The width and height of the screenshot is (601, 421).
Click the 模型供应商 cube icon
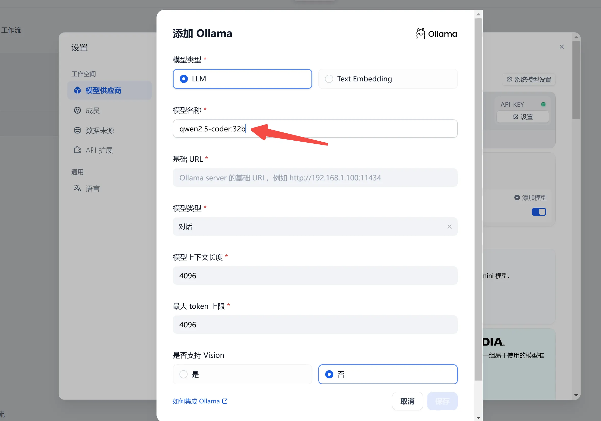pyautogui.click(x=77, y=90)
